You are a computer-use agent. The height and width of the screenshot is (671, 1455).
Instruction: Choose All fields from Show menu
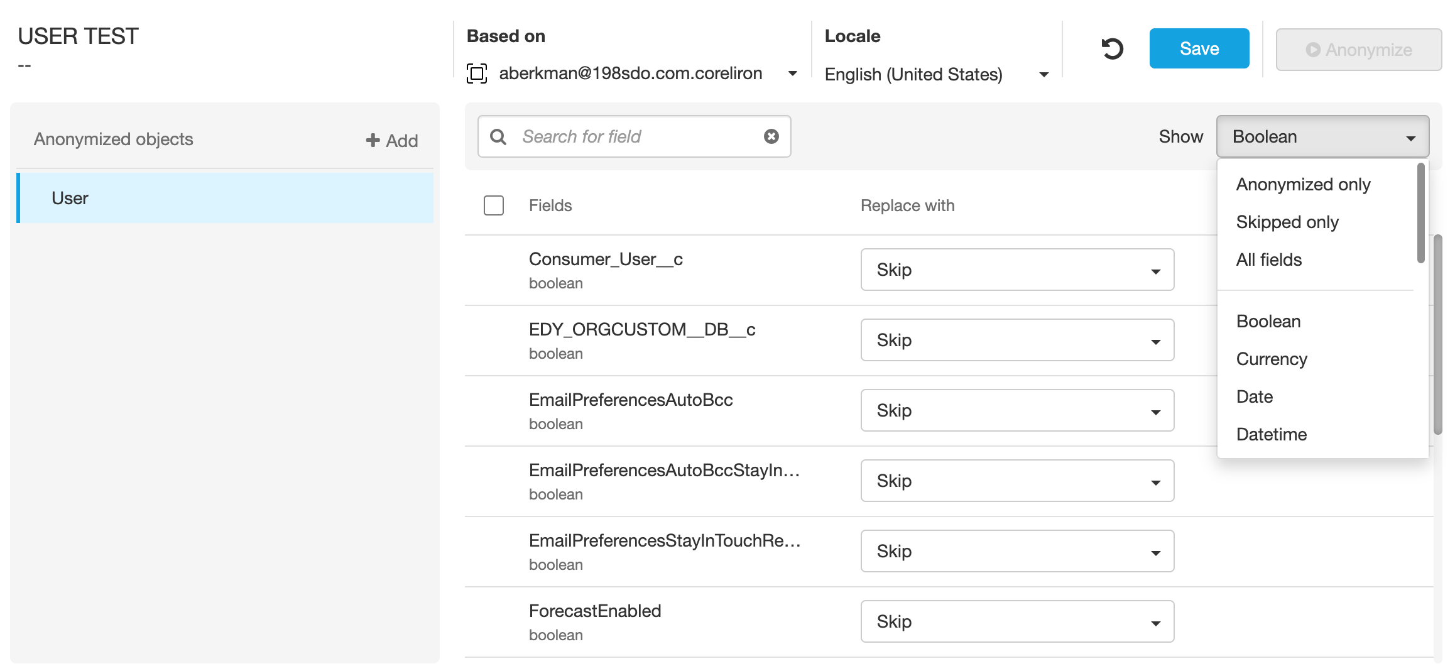(1316, 259)
